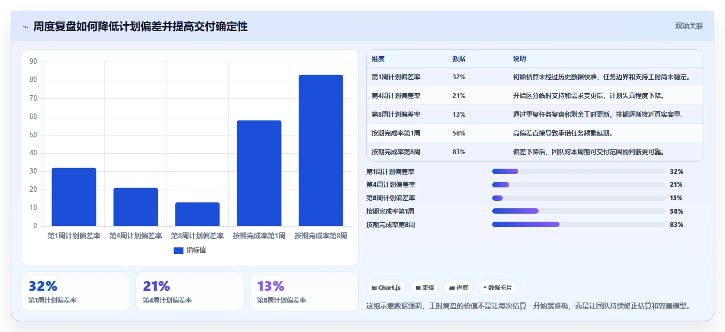725x332 pixels.
Task: Select table cell 按期完成率第8周
Action: 396,152
